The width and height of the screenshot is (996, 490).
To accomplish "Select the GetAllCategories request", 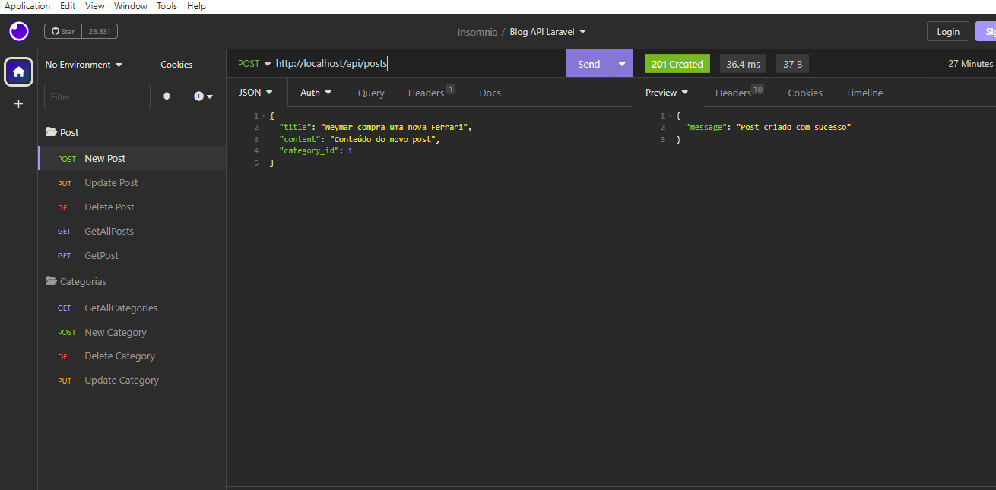I will click(x=132, y=308).
